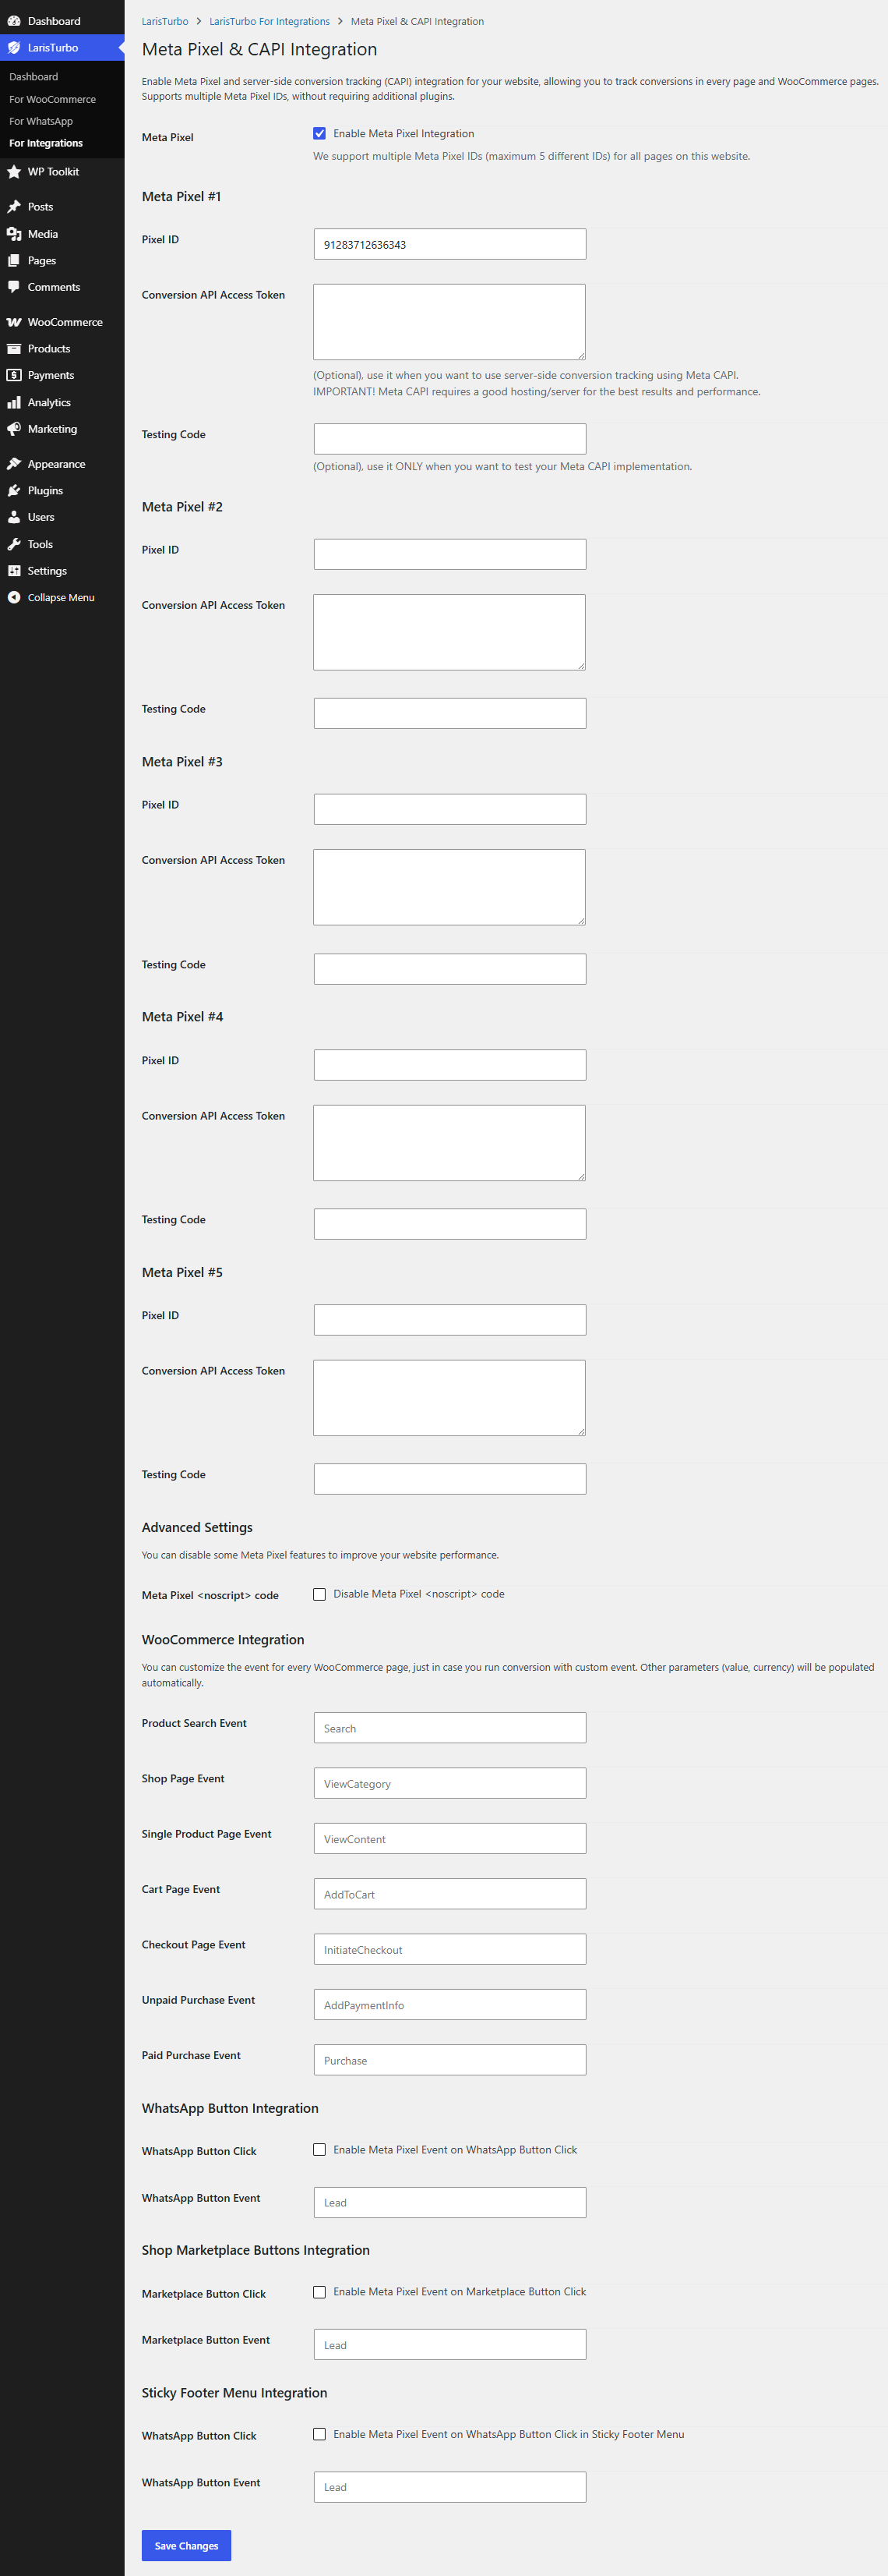Open the For WooCommerce submenu item
Viewport: 888px width, 2576px height.
pos(53,99)
